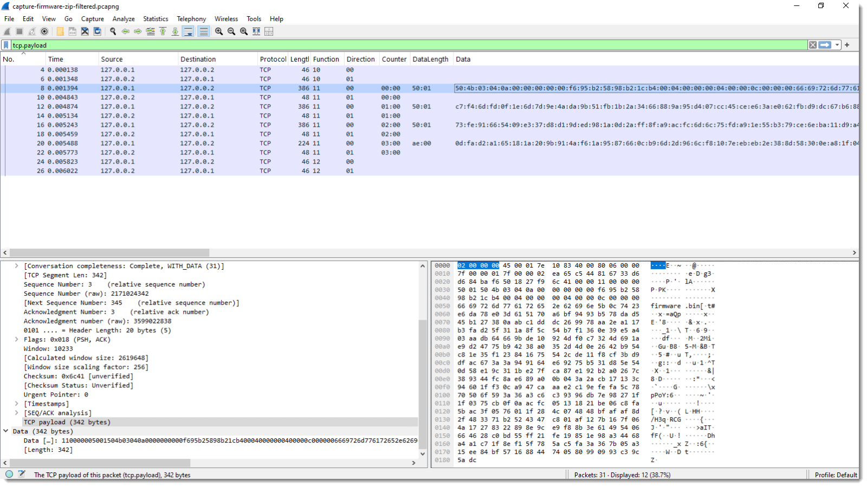Click the Counter column header
Viewport: 867px width, 487px height.
394,59
